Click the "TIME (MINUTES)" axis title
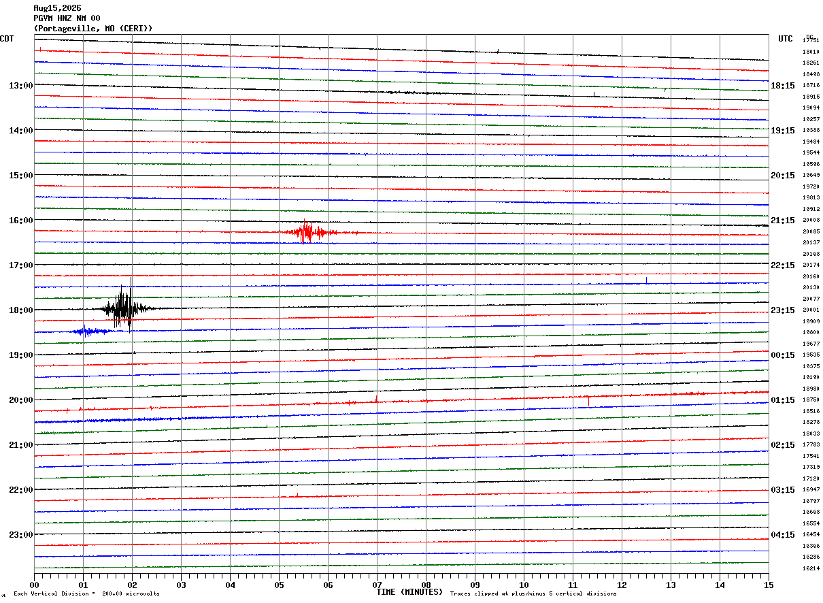823x603 pixels. (x=409, y=592)
